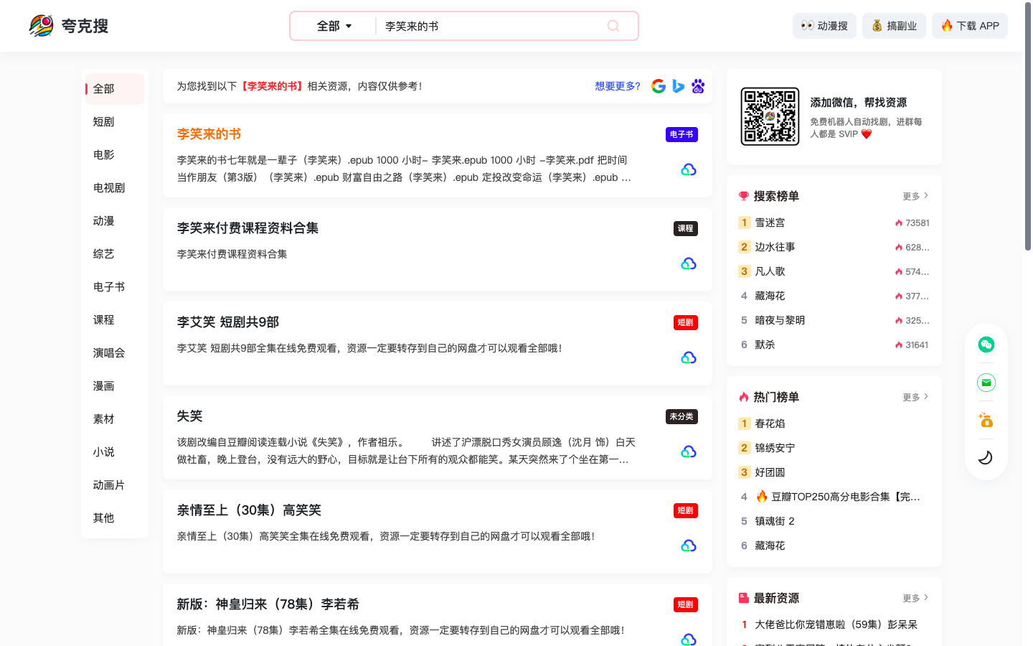Select 短剧 category in sidebar

pos(115,122)
